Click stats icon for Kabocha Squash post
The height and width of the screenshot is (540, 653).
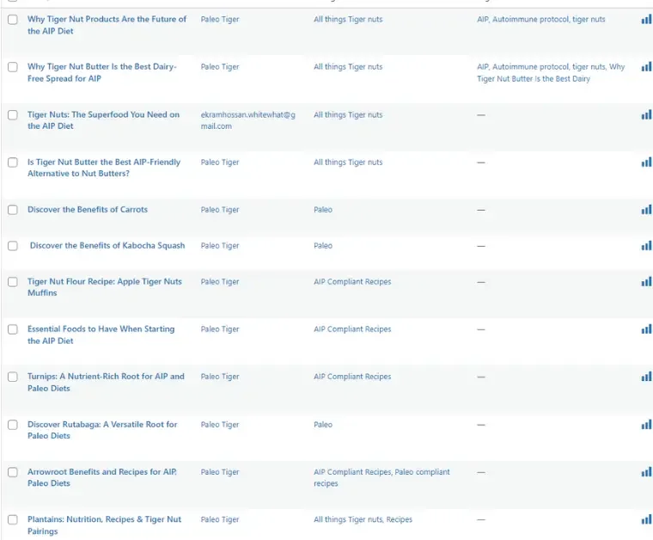pos(646,246)
